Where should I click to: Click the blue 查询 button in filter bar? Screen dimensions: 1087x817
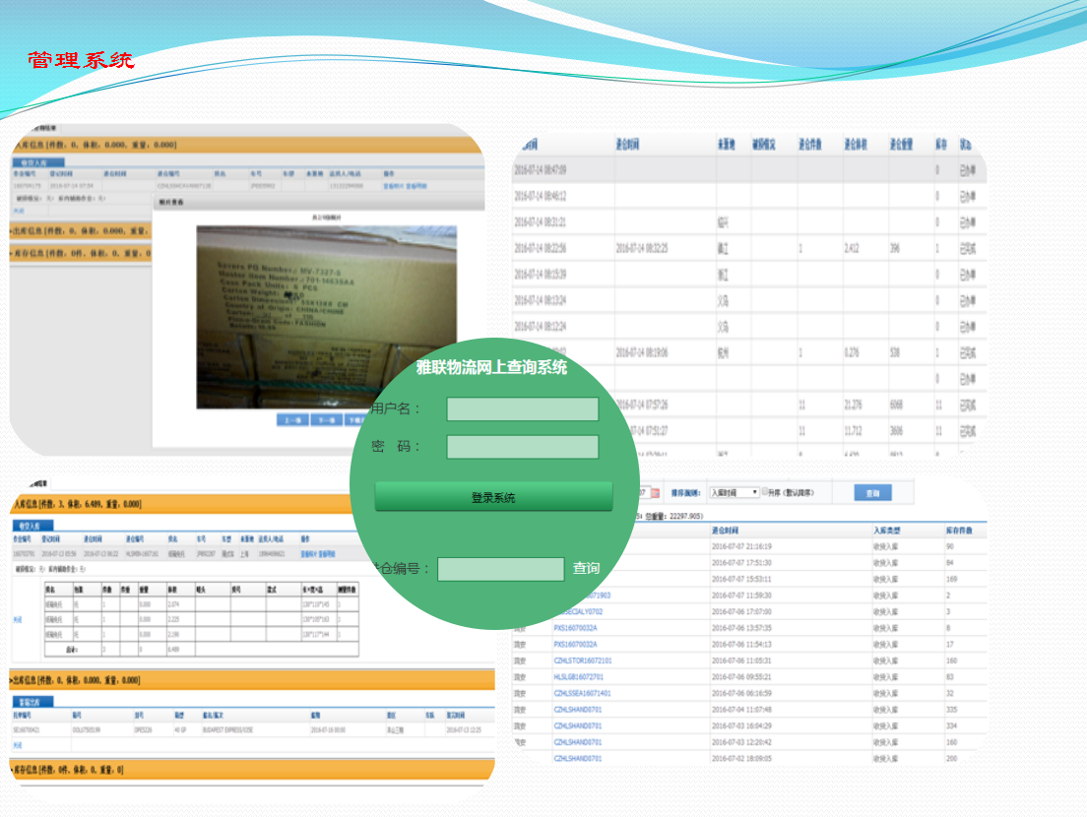872,493
